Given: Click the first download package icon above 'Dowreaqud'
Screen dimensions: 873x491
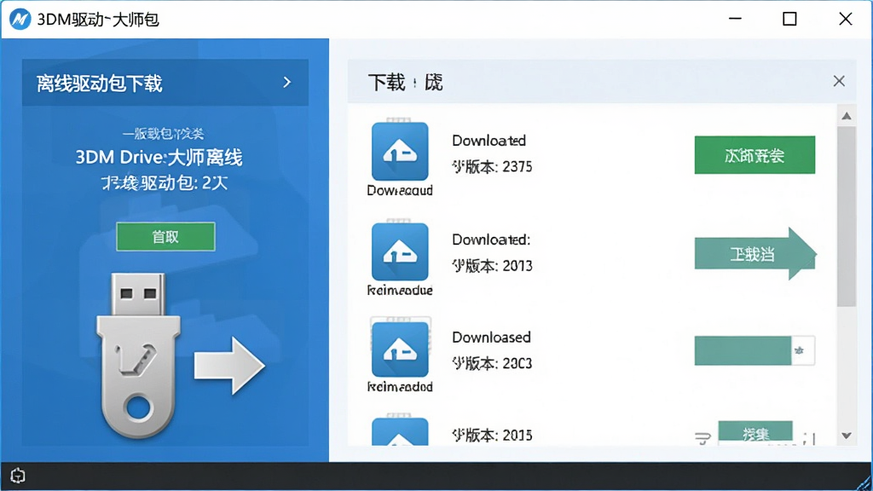Looking at the screenshot, I should coord(400,151).
